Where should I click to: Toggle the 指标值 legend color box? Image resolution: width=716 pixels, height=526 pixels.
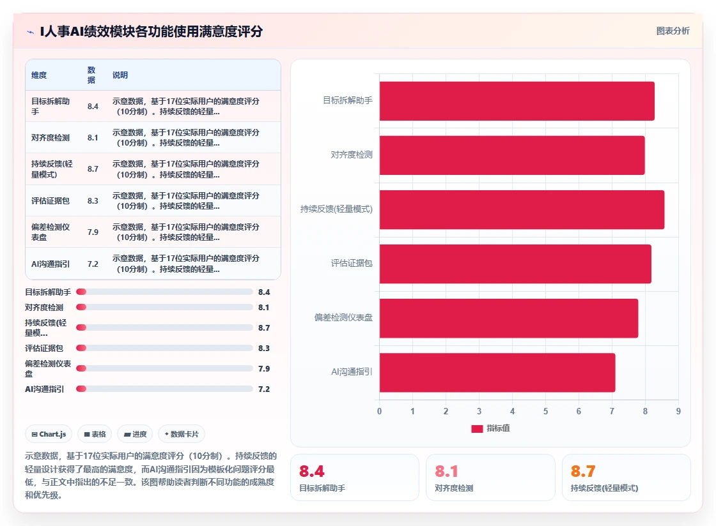point(477,428)
